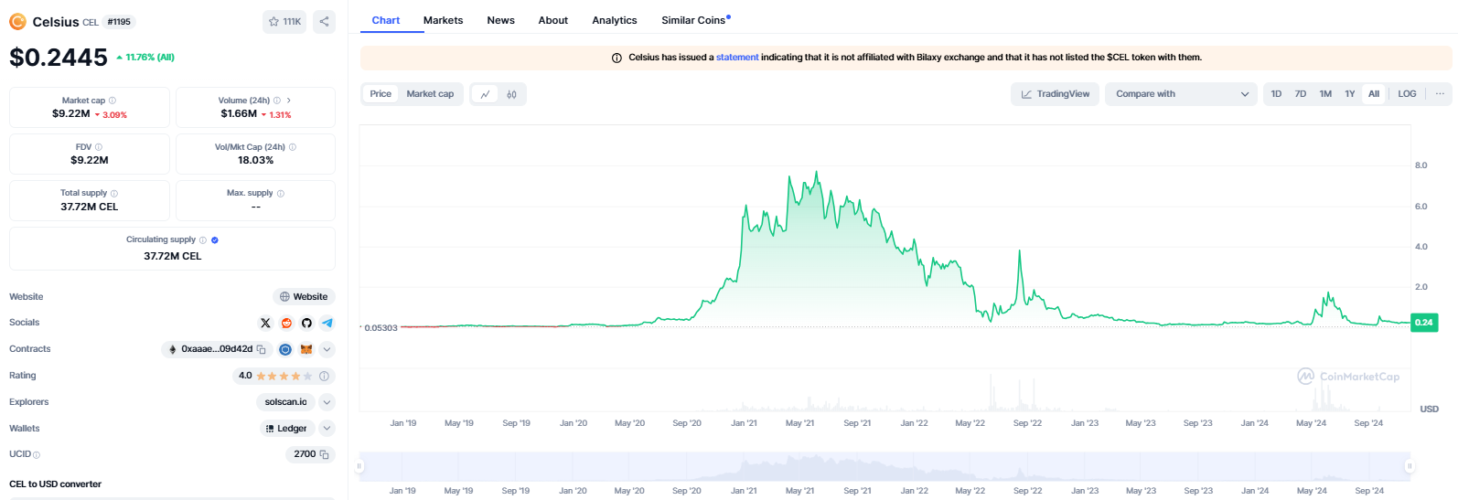The height and width of the screenshot is (500, 1458).
Task: Click the Market cap info icon
Action: tap(113, 101)
